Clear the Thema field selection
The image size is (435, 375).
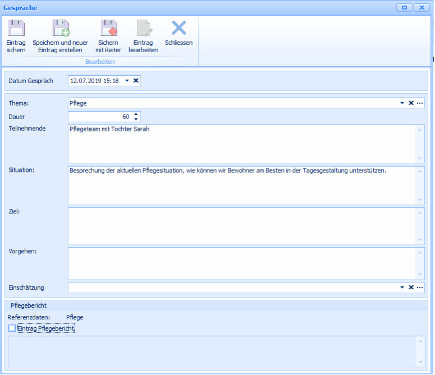click(x=411, y=103)
